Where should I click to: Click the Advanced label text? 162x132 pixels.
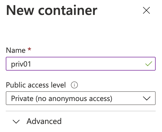(44, 121)
